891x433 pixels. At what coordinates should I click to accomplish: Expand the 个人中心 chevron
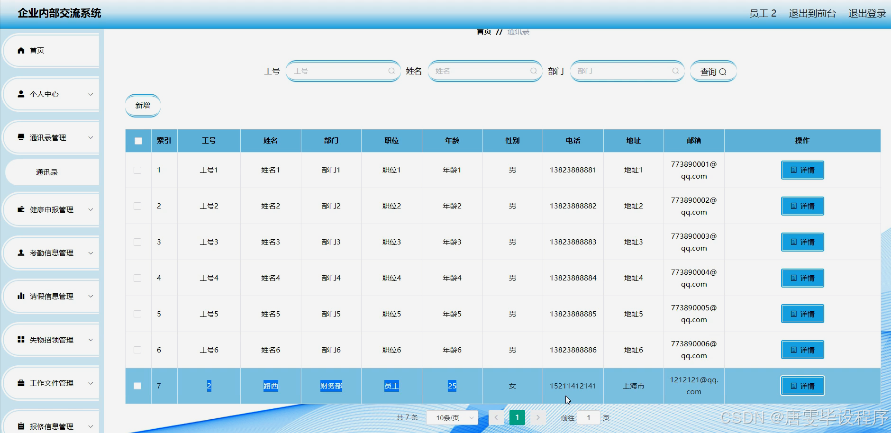click(x=91, y=94)
